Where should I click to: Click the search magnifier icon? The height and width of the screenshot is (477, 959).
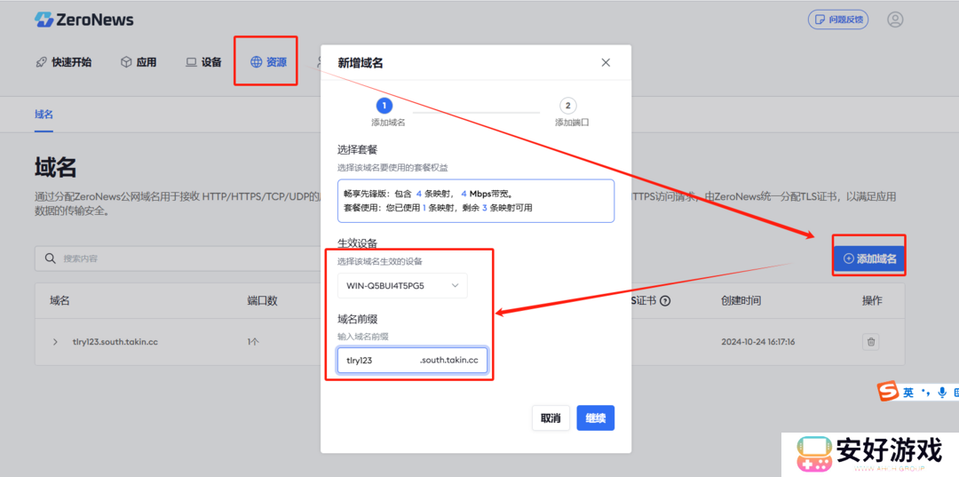coord(51,258)
